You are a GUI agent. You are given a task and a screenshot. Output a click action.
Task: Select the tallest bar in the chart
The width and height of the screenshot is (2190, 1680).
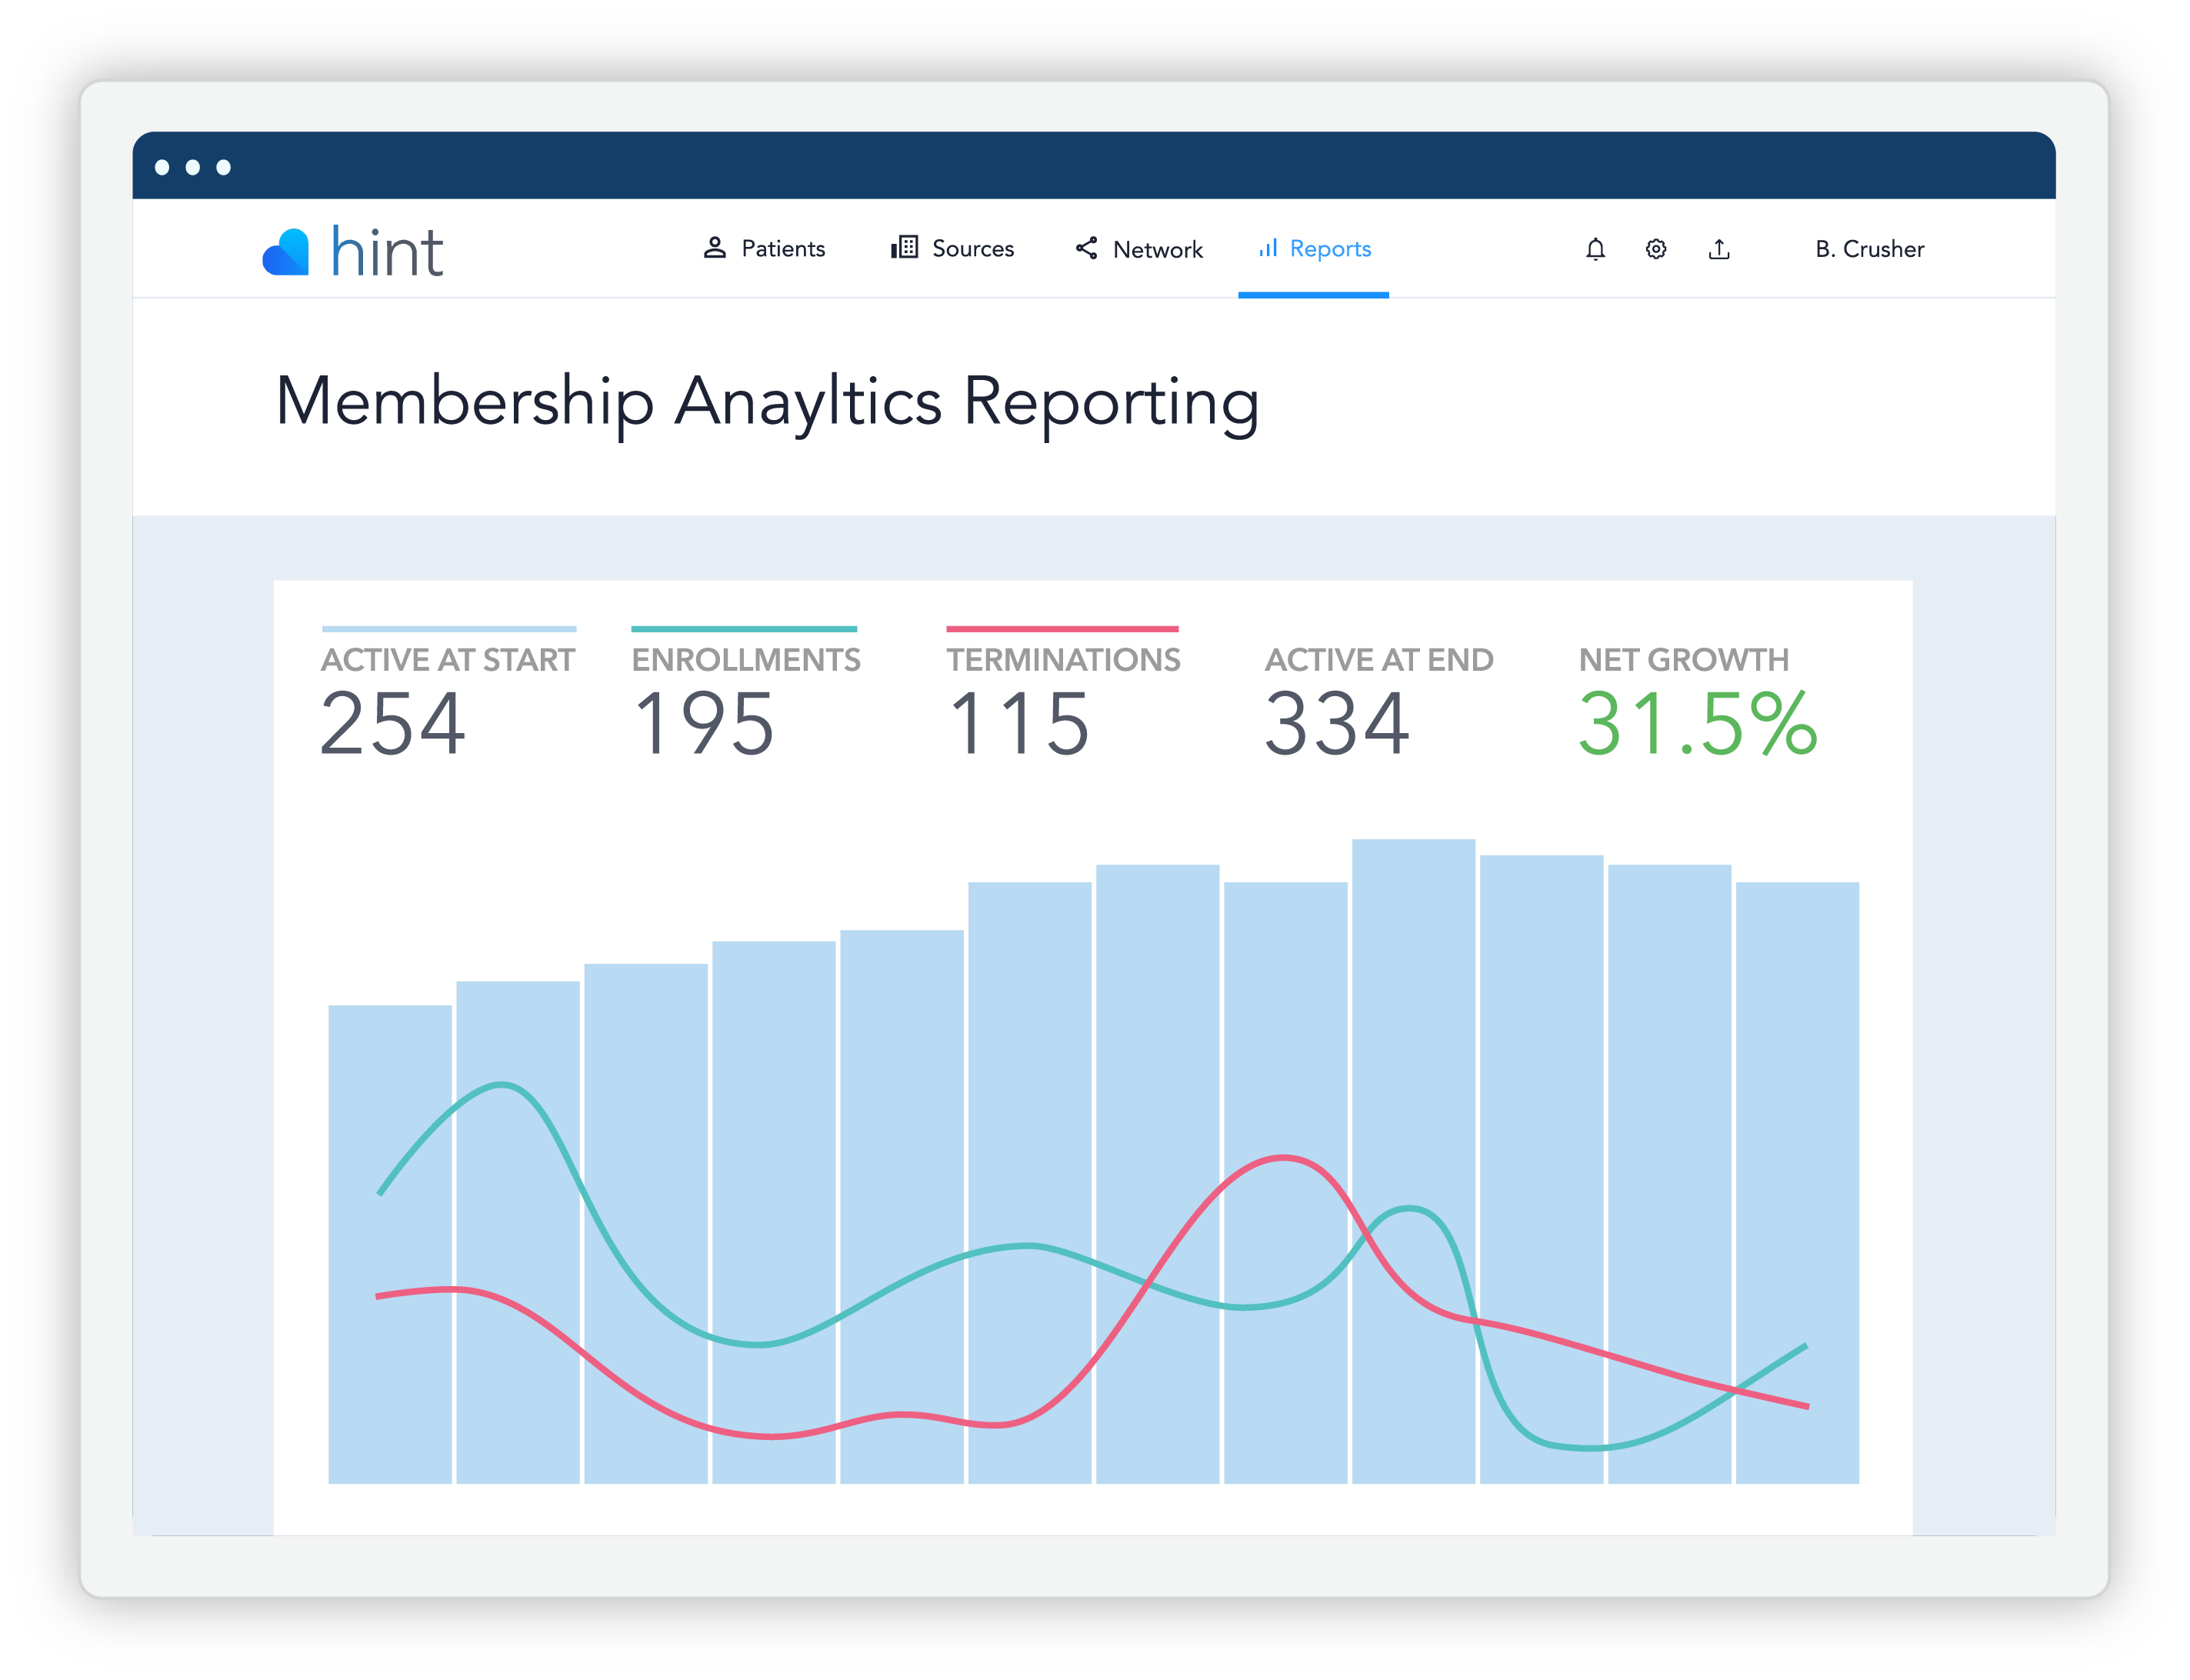[1413, 1150]
